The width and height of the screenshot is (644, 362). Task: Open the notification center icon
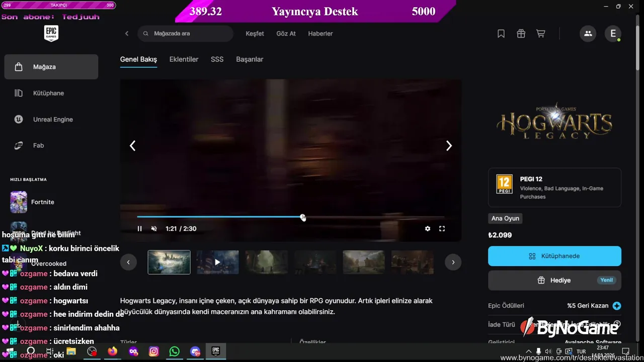625,351
